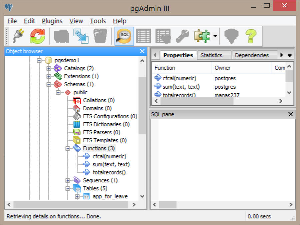Click the plug connection toolbar icon
Screen dimensions: 300x225
18,36
